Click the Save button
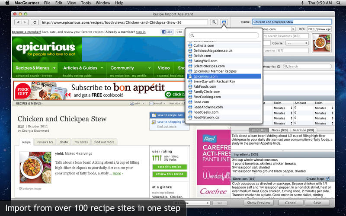The width and height of the screenshot is (346, 216). [317, 203]
